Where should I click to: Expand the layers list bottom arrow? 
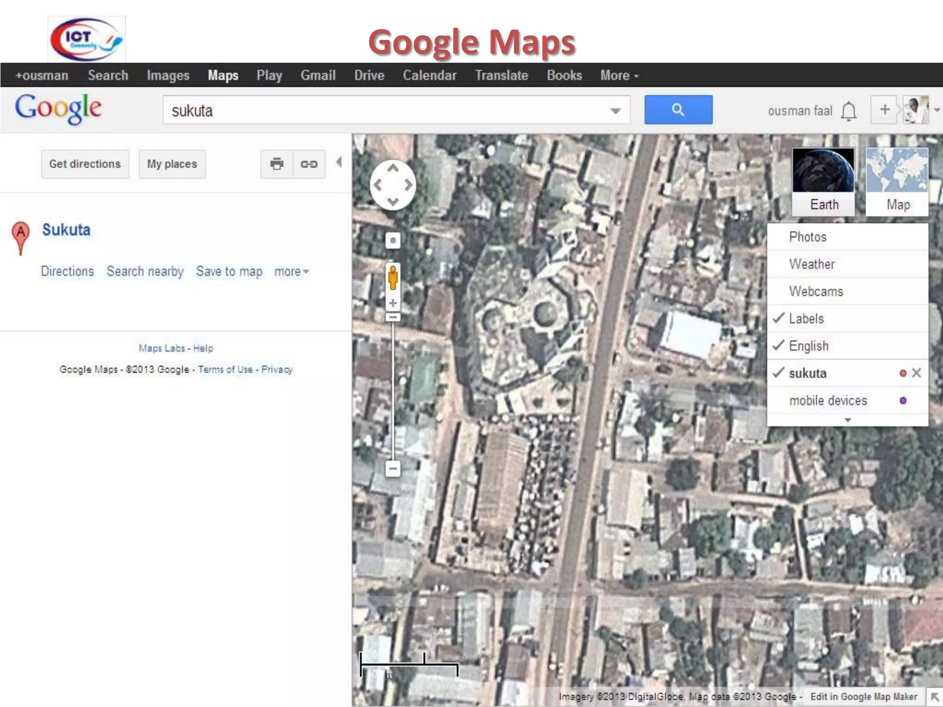pyautogui.click(x=848, y=420)
